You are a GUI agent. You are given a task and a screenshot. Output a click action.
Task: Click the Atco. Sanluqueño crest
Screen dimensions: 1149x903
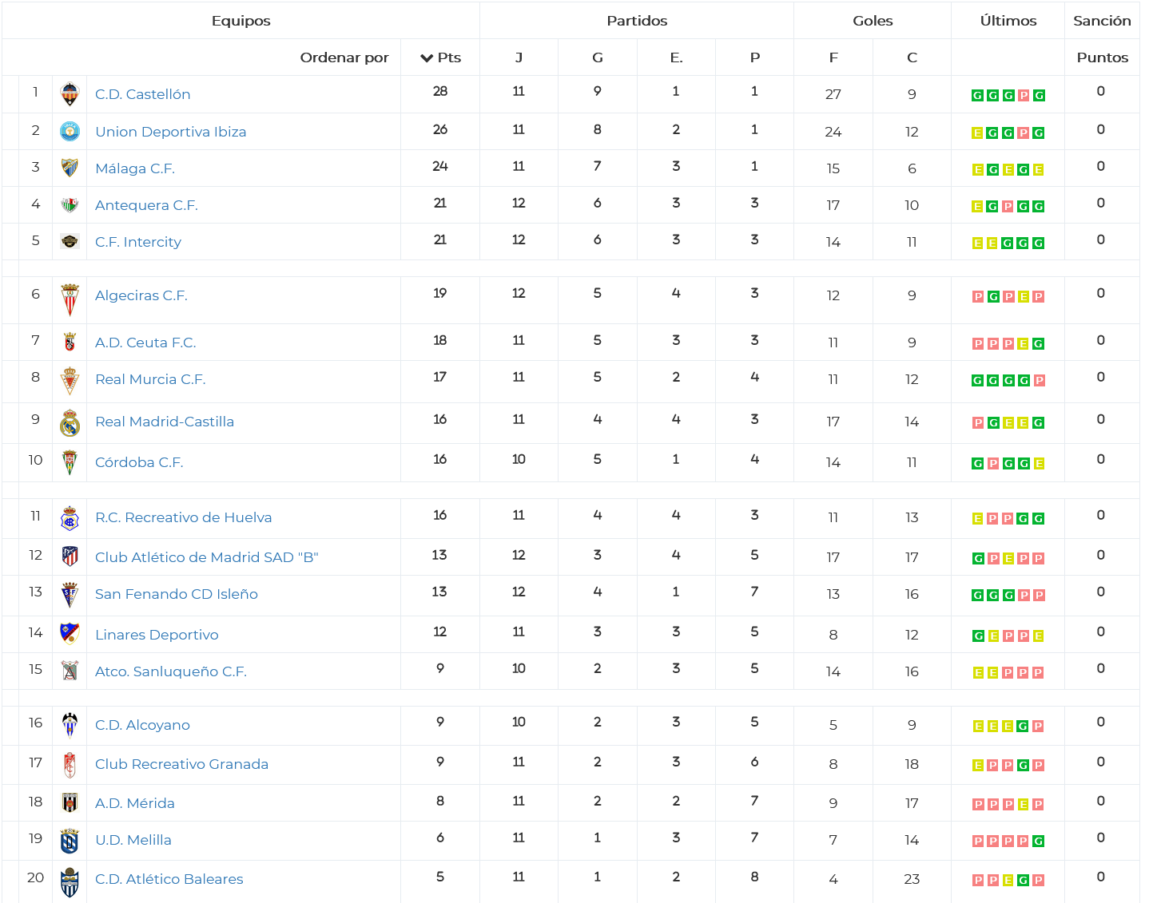(70, 671)
